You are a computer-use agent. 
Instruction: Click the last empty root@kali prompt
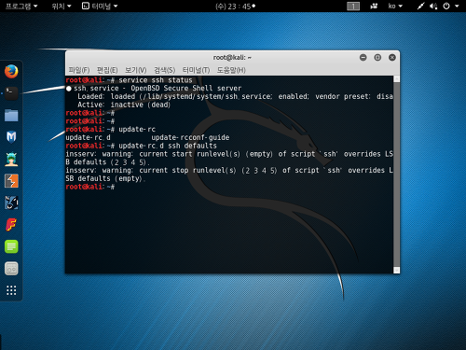pos(90,187)
